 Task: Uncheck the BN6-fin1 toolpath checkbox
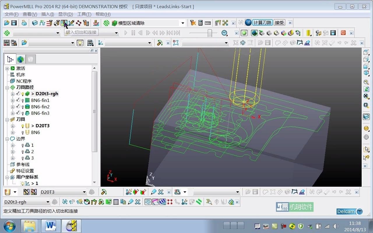(18, 100)
